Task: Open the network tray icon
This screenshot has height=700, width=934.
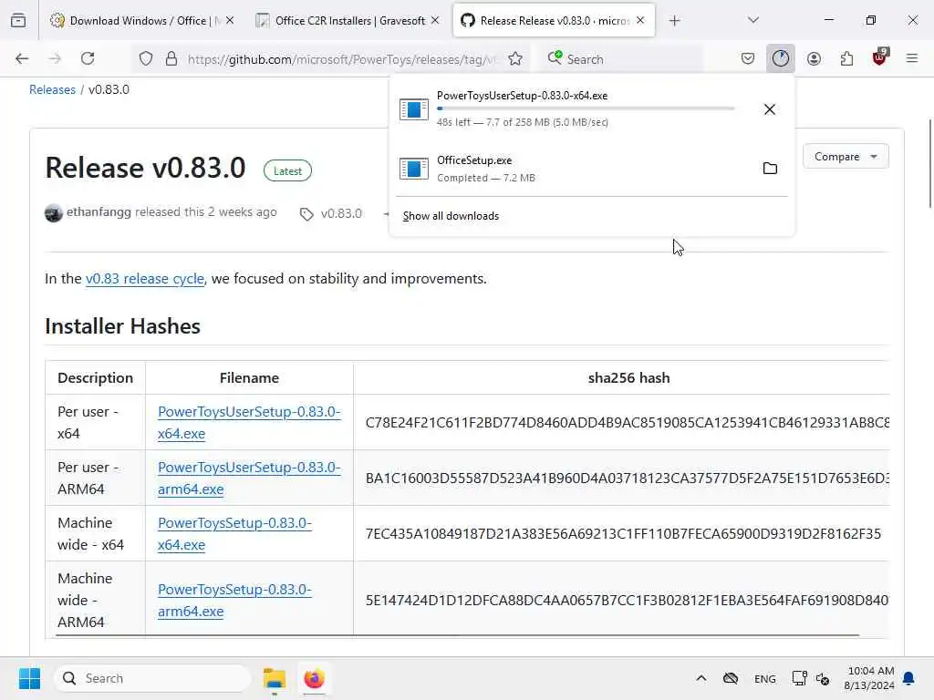Action: (799, 678)
